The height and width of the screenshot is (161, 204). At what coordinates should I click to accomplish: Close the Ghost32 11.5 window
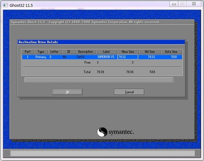(194, 4)
